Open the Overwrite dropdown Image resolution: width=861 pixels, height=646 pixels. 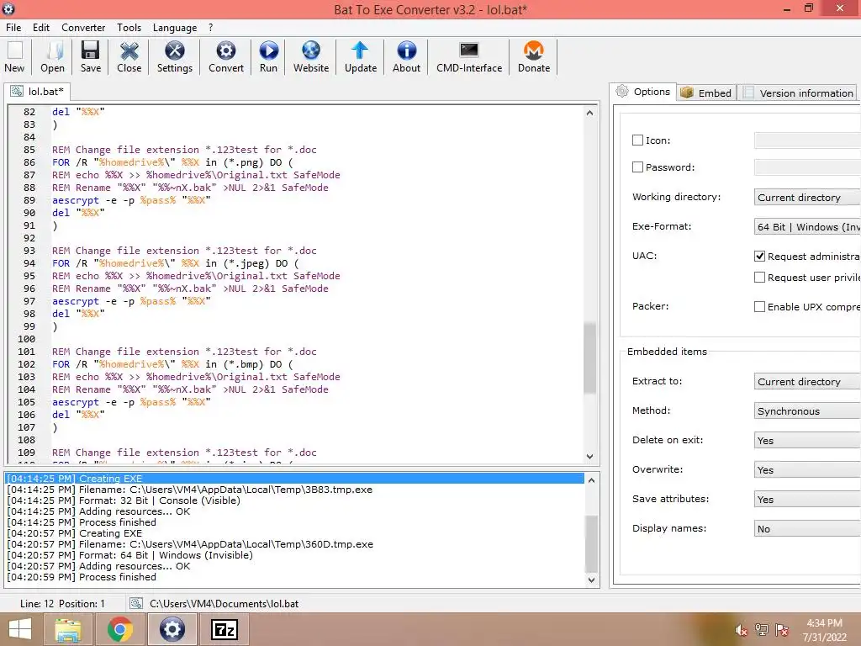tap(807, 469)
